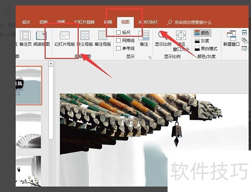251x192 pixels.
Task: Select the slide thumbnail with ink fan
Action: pyautogui.click(x=29, y=130)
